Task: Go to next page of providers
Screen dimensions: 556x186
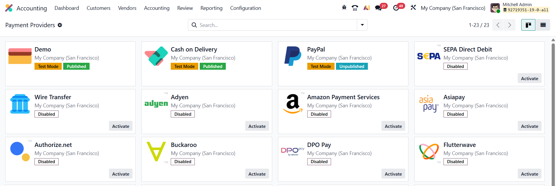Action: click(x=509, y=25)
